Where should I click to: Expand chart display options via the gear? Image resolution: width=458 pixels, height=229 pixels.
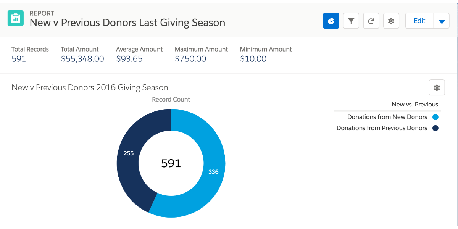pos(437,87)
